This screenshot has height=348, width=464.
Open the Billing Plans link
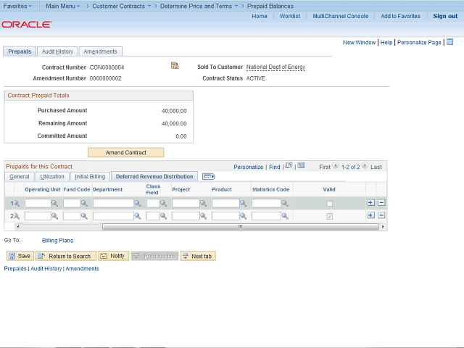[x=57, y=240]
